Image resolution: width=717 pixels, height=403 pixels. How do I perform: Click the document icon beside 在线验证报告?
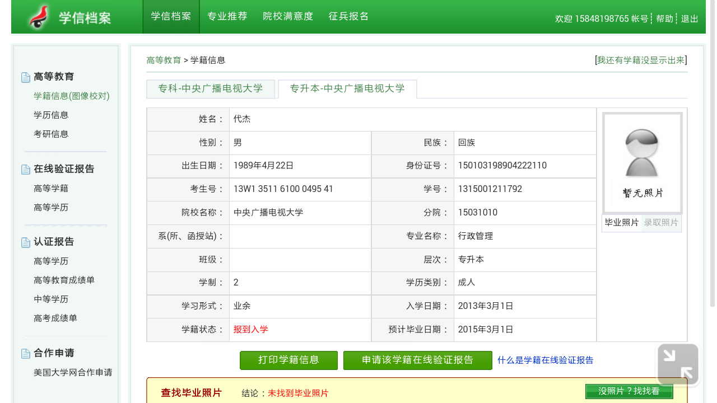(26, 170)
